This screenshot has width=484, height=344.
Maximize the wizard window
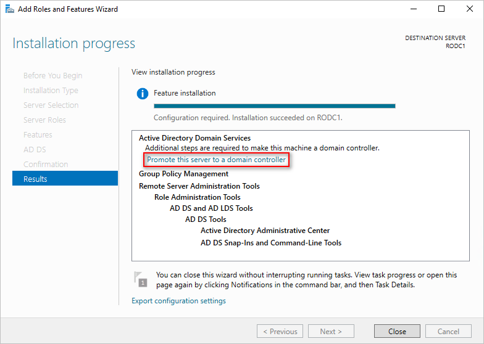(441, 9)
